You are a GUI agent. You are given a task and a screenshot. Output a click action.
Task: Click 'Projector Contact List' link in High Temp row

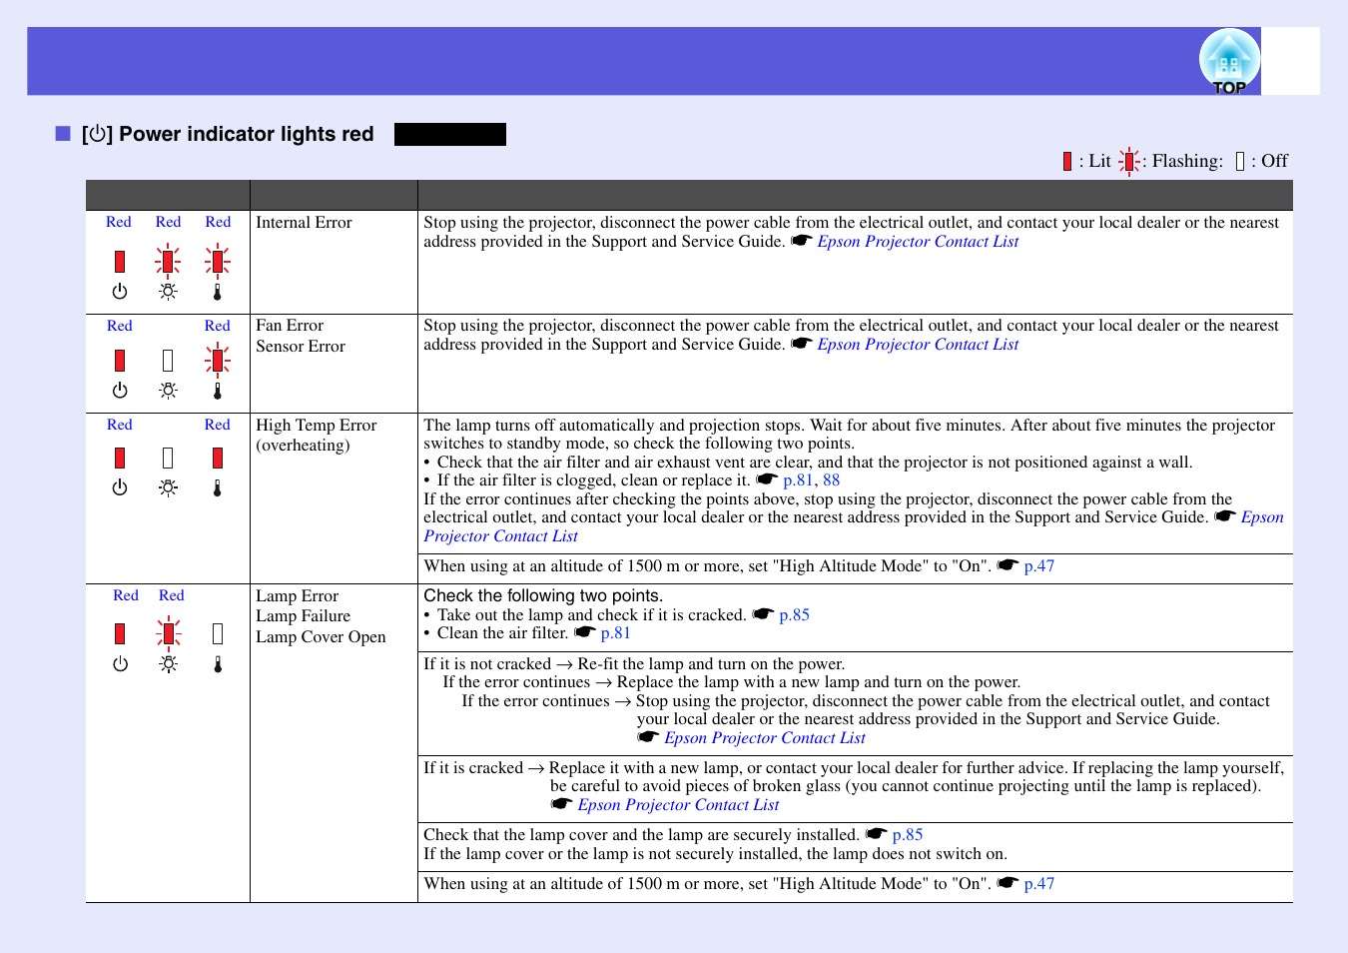(500, 536)
